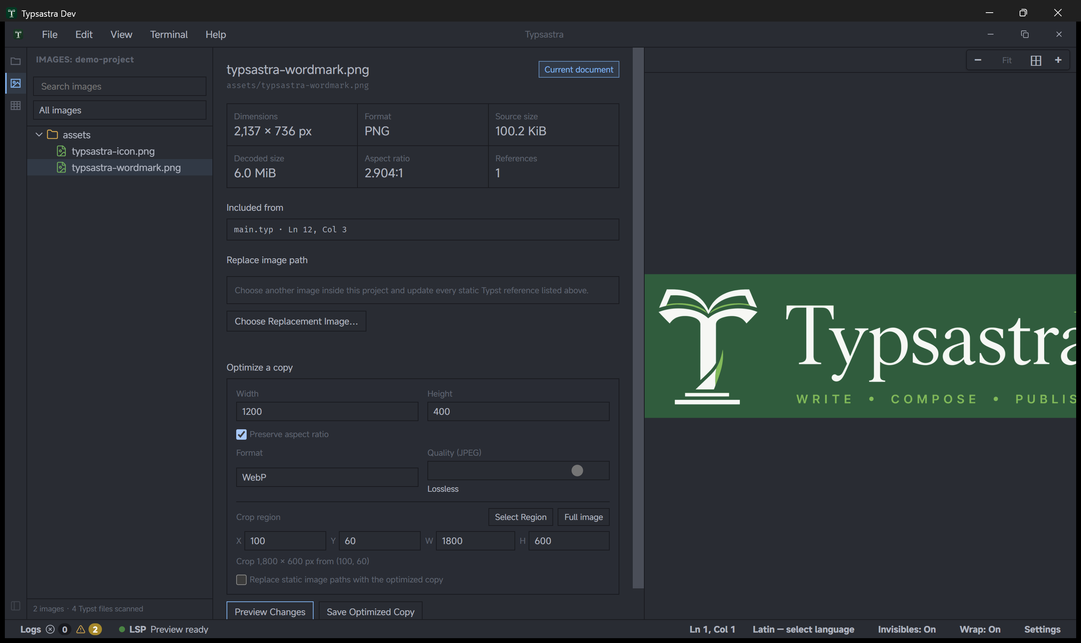Click the typsastra-icon.png file icon
This screenshot has height=643, width=1081.
tap(62, 151)
